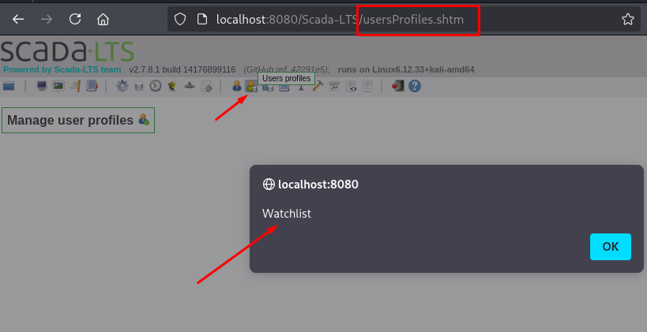Click the Scada-LTS logo
This screenshot has height=332, width=647.
(x=67, y=51)
